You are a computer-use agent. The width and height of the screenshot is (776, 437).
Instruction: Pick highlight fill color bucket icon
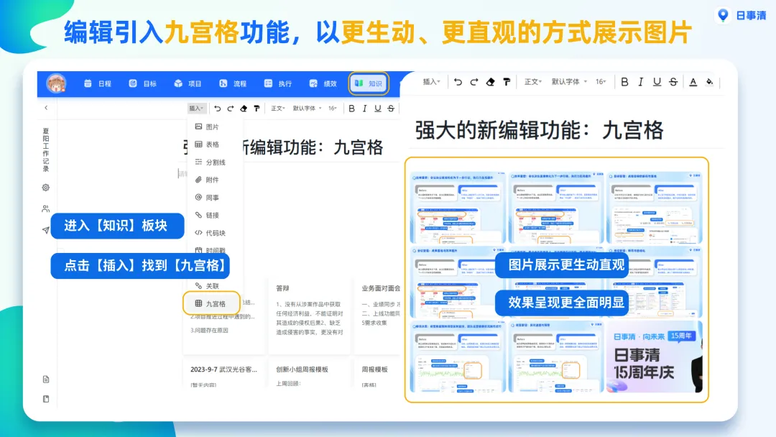pyautogui.click(x=710, y=82)
